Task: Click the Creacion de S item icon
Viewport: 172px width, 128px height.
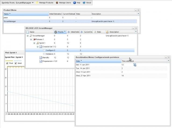Action: (x=41, y=47)
